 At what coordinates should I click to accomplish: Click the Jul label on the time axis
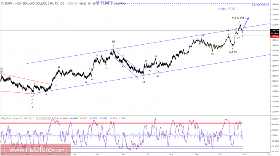click(147, 154)
